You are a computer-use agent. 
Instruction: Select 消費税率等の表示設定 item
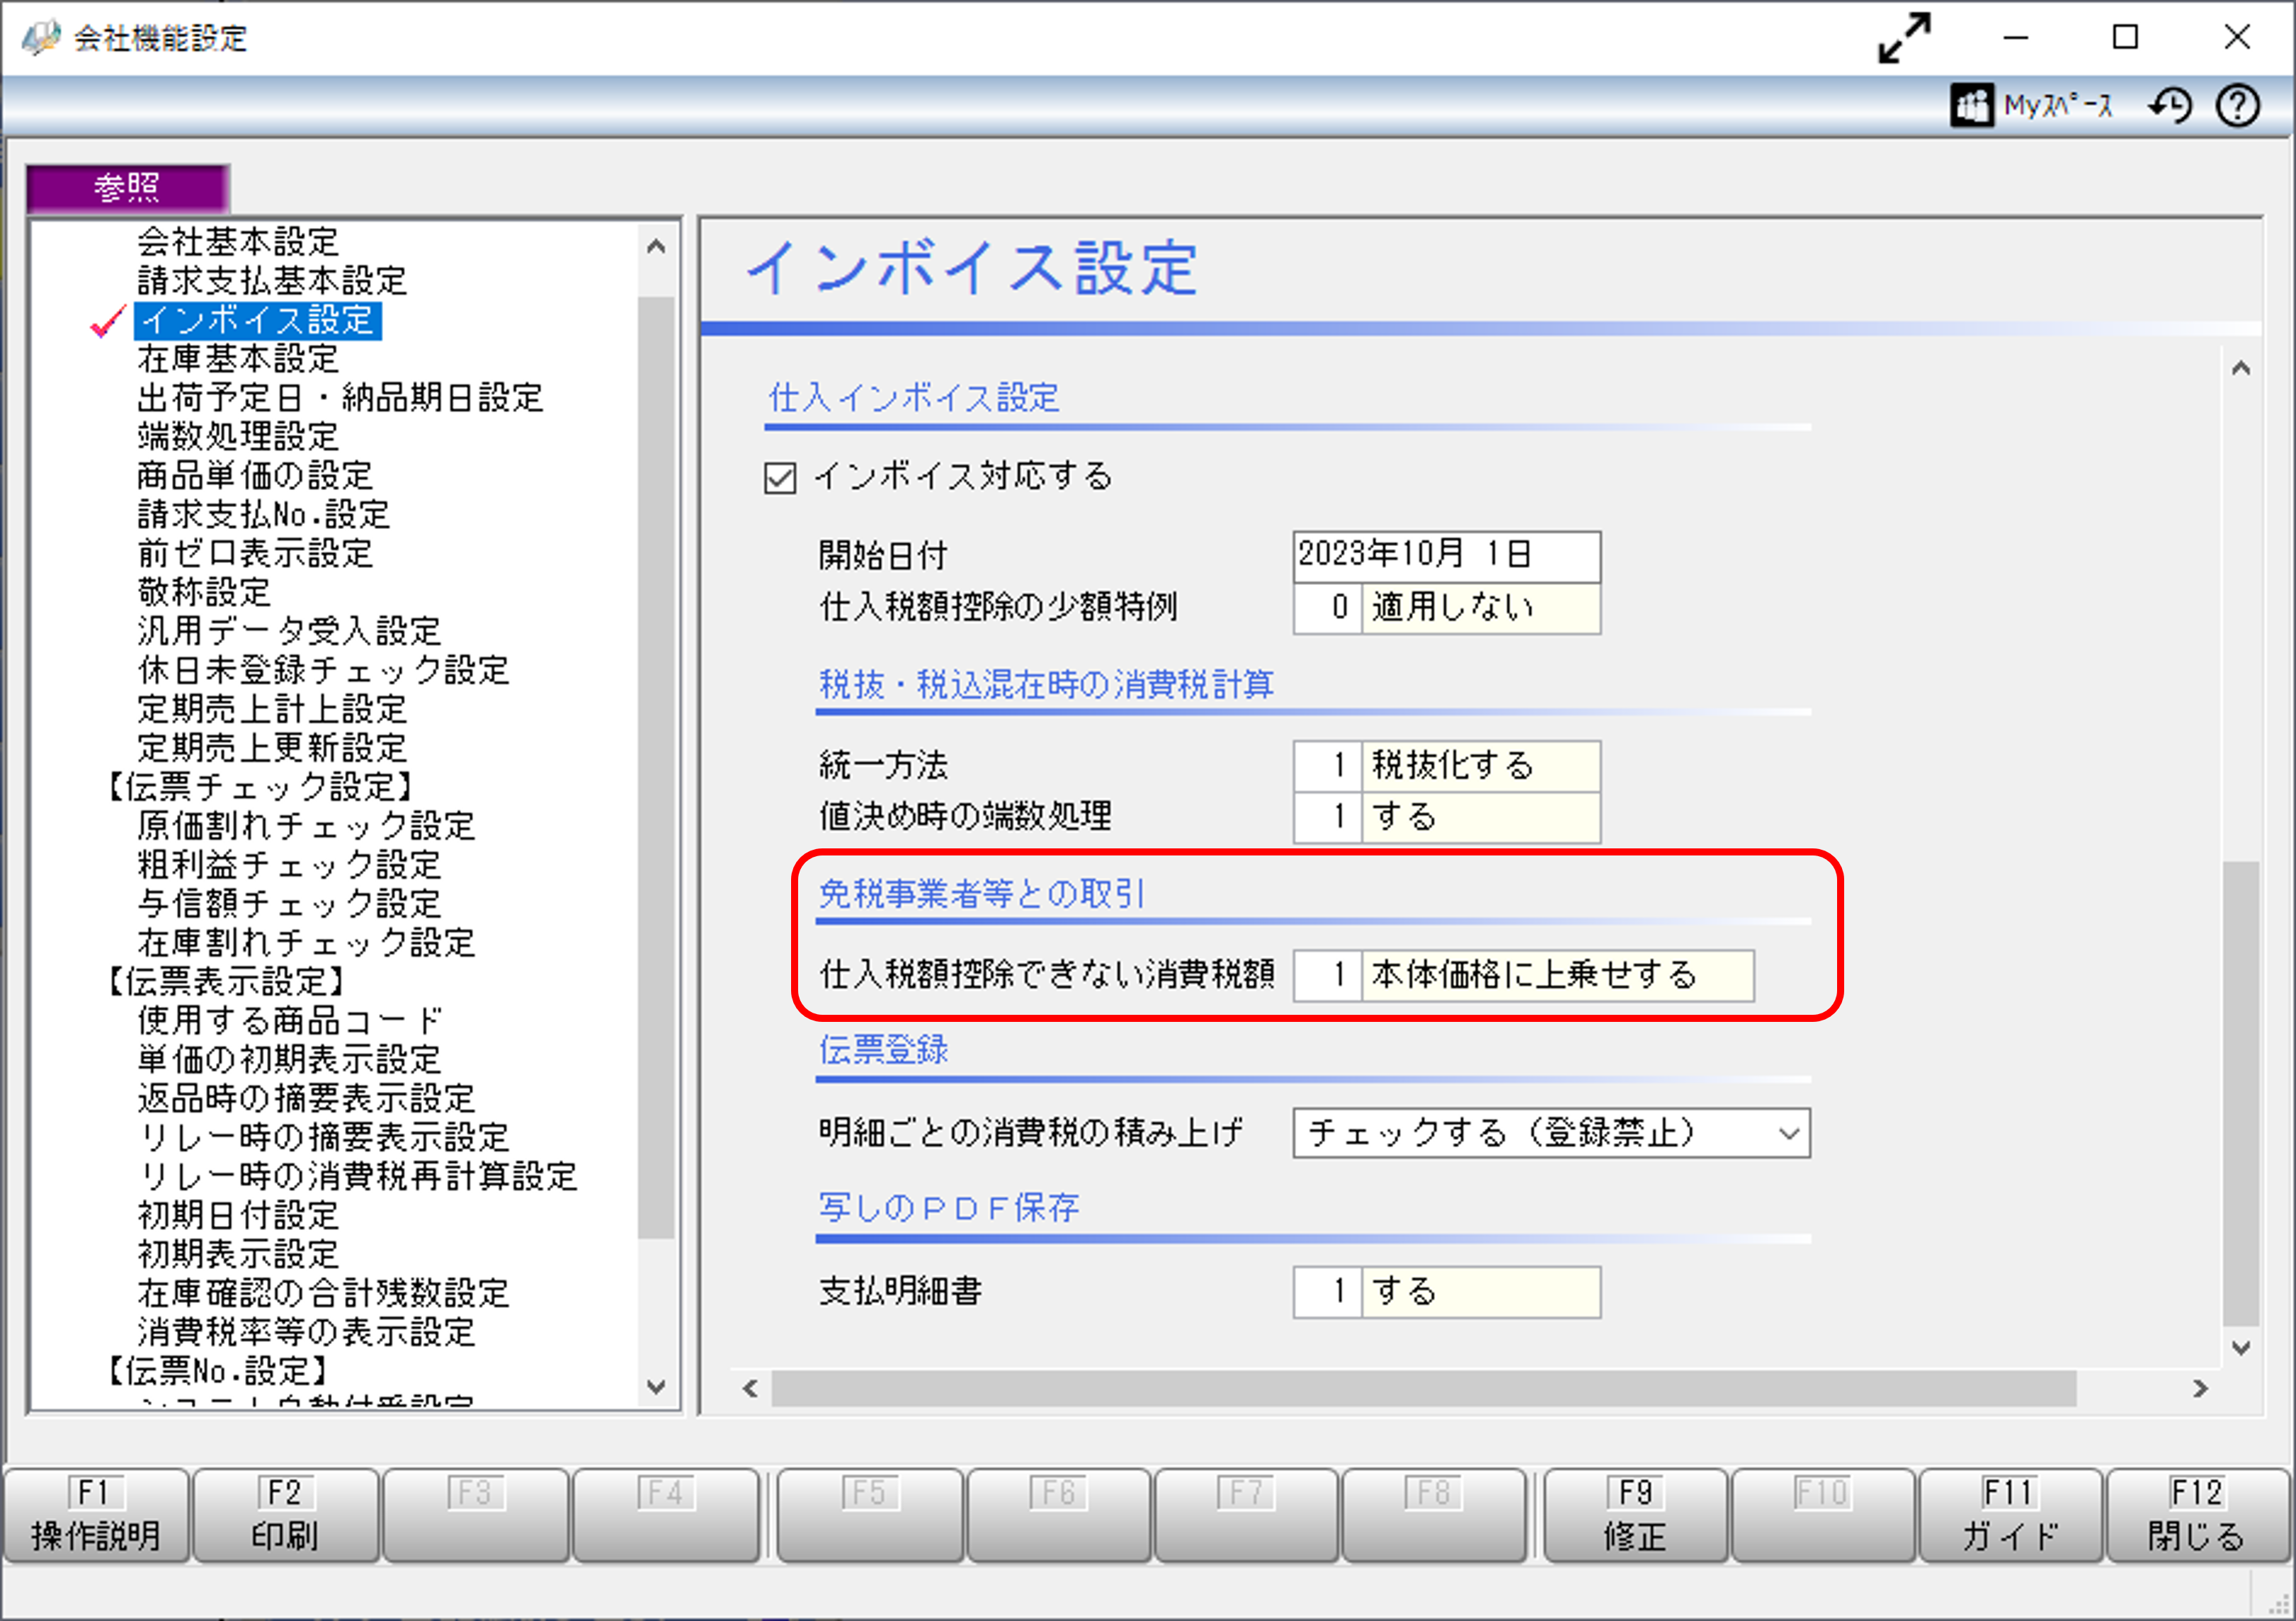pyautogui.click(x=306, y=1333)
